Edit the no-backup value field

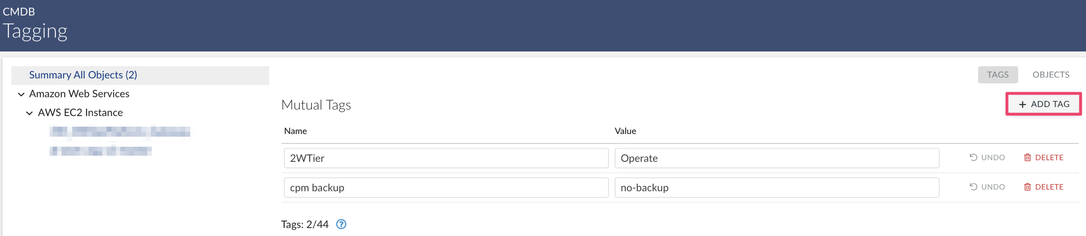[x=777, y=187]
